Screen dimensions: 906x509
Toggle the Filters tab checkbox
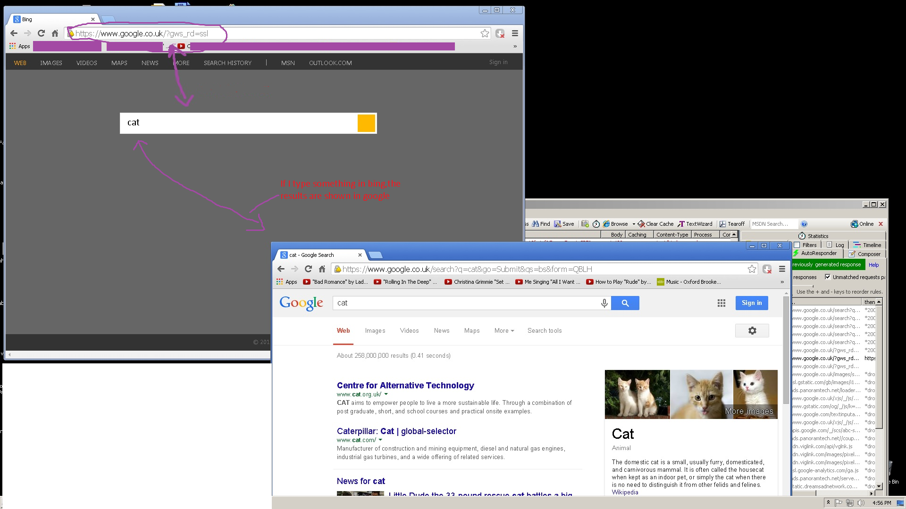797,245
